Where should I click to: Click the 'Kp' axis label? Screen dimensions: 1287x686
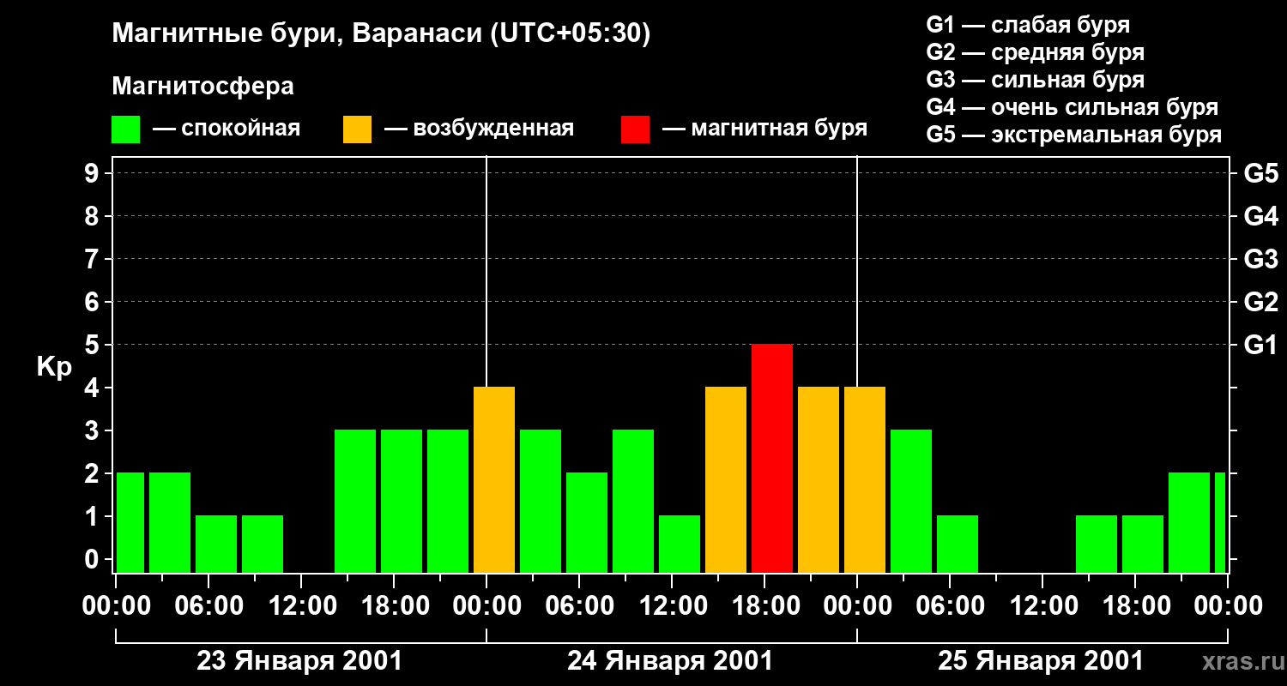pos(54,367)
